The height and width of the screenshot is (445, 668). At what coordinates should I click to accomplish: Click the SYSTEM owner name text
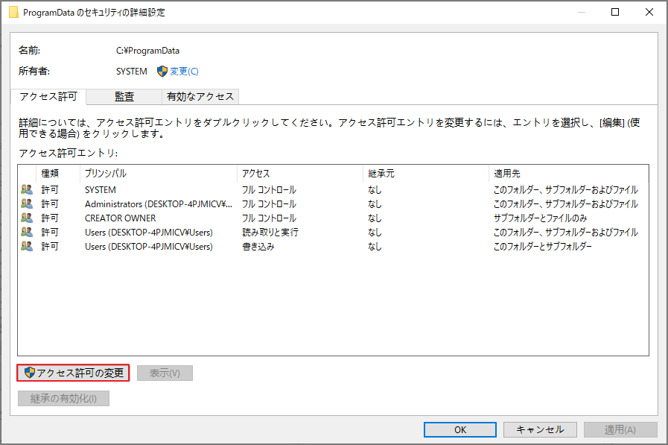132,71
